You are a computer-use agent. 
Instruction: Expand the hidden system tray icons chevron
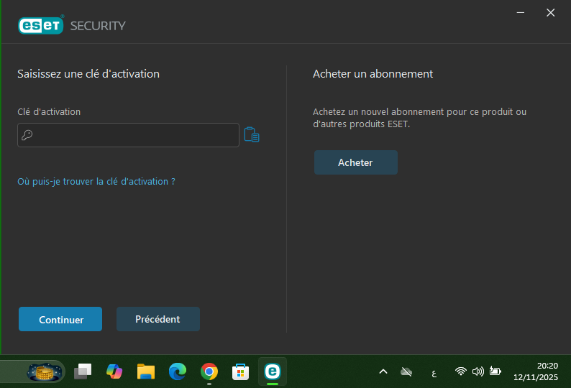383,371
